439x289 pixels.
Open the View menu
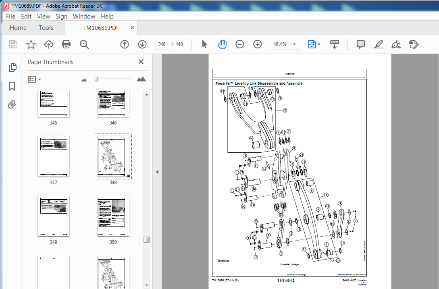click(44, 16)
